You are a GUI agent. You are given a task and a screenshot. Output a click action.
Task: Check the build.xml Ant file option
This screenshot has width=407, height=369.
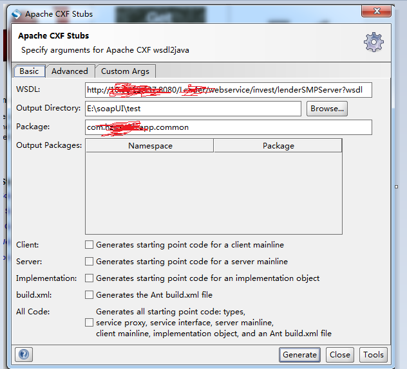[89, 294]
